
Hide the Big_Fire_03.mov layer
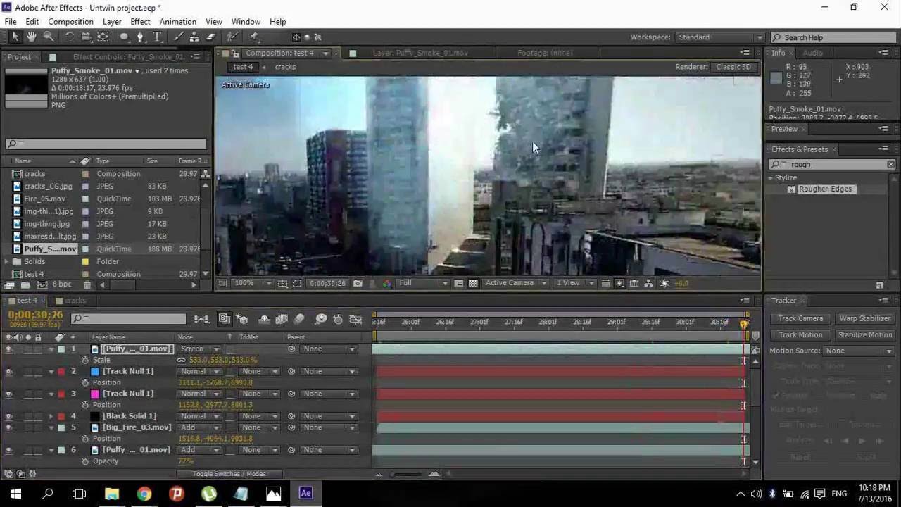(x=8, y=427)
